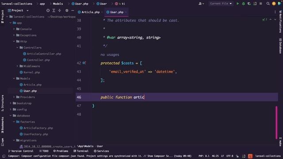Collapse all nodes icon in Project panel
Image resolution: width=283 pixels, height=159 pixels.
point(60,11)
